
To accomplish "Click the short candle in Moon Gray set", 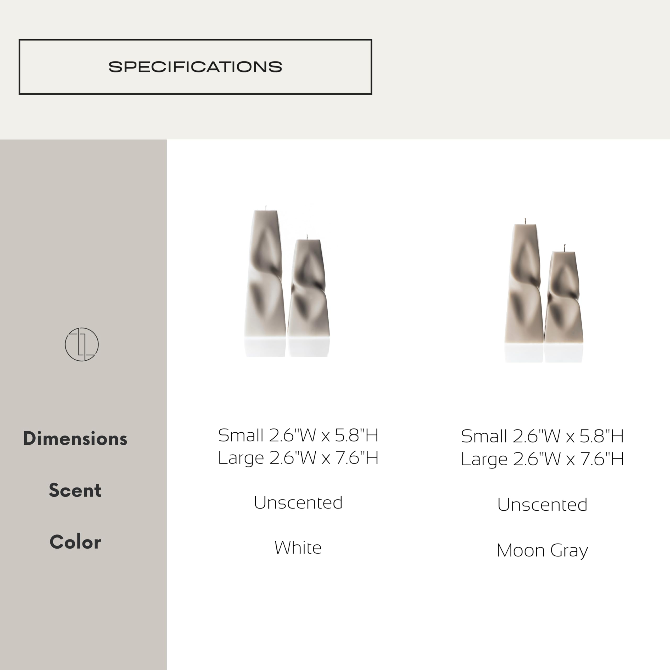I will pos(563,302).
